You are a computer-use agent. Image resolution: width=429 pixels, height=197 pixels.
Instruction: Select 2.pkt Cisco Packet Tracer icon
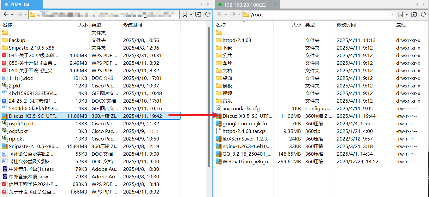pyautogui.click(x=5, y=86)
